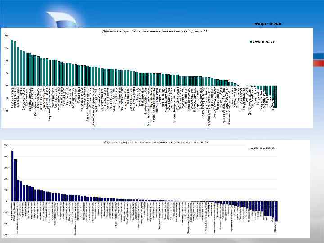
Task: Click the top chart legend text '2013 к 2012г'
Action: point(264,42)
